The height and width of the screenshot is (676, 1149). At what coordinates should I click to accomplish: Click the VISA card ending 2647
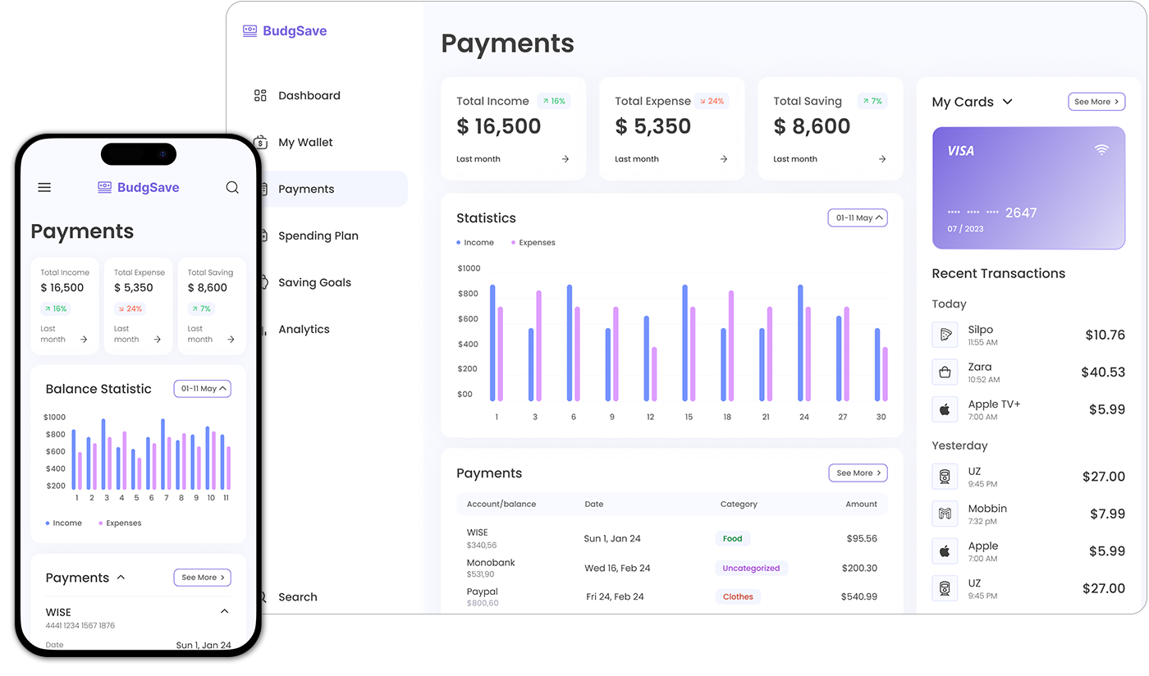1028,188
